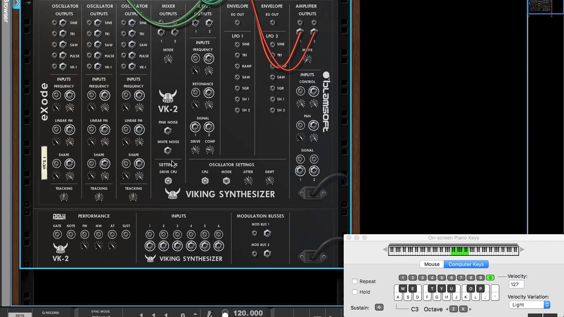Click the octave up arrow beside X
This screenshot has width=564, height=317.
point(470,309)
